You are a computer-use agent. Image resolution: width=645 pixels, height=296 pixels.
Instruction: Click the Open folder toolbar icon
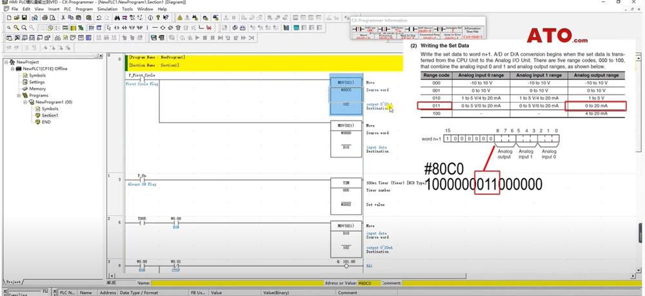pos(16,18)
